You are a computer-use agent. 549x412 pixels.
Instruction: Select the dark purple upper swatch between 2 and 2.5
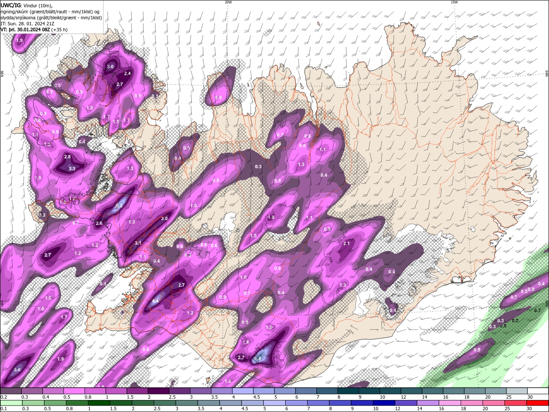tap(159, 391)
